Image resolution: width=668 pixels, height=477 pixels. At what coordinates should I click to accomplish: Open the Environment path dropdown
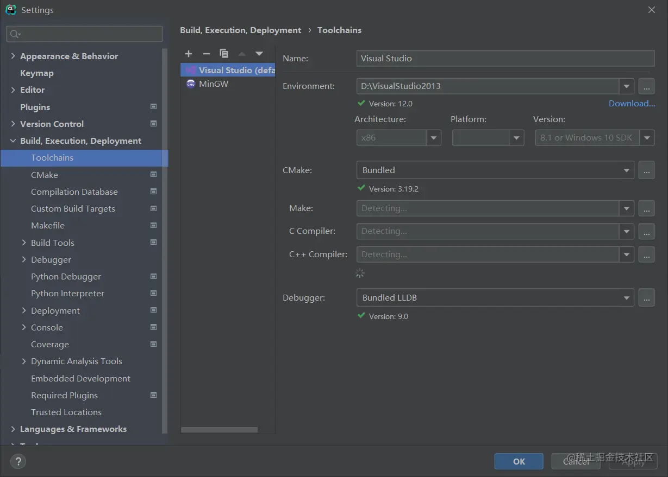tap(627, 86)
